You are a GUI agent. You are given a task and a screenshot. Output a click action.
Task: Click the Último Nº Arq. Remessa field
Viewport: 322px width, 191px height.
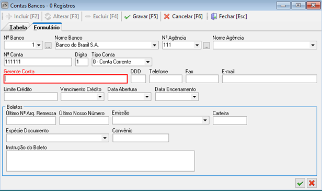click(x=31, y=121)
